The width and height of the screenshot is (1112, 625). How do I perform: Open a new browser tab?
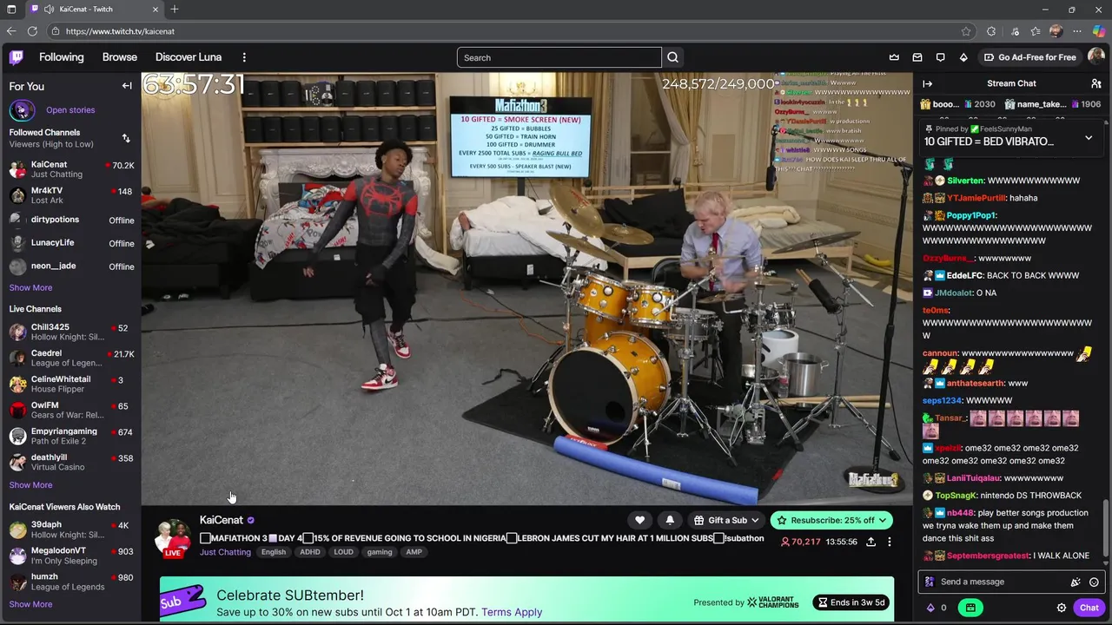(x=175, y=10)
